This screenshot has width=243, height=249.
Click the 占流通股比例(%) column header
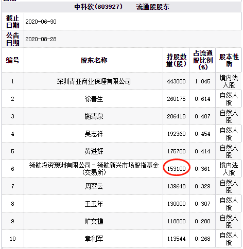point(203,60)
